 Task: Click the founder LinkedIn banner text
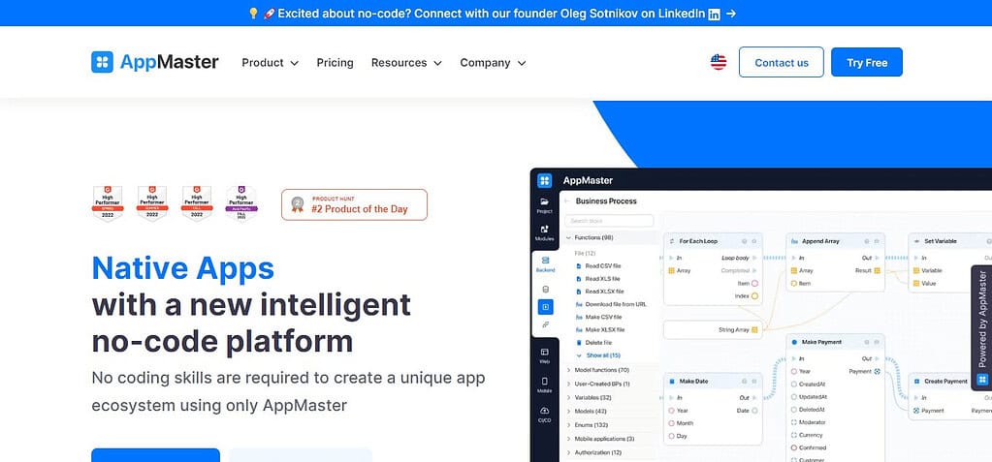point(491,14)
